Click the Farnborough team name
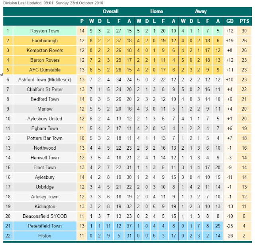 tap(45, 41)
